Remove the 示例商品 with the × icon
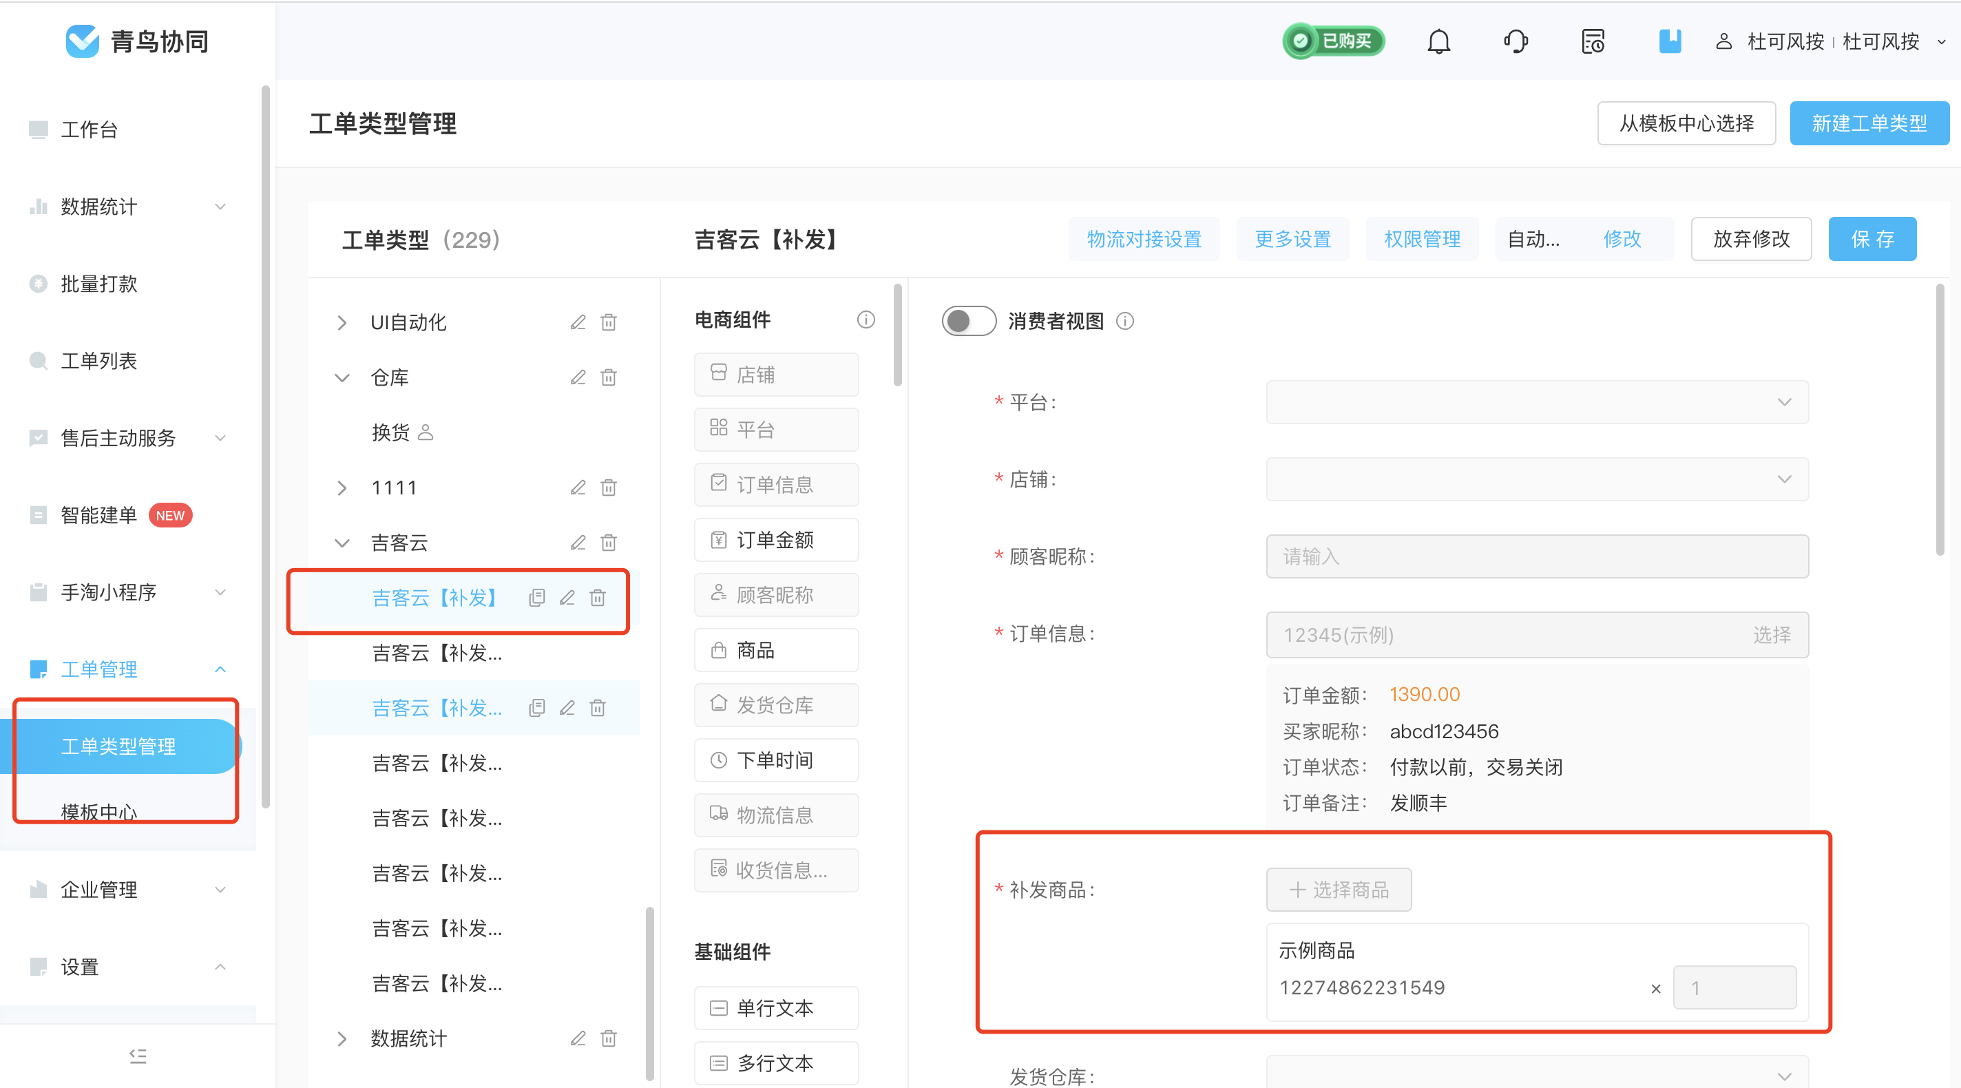 pos(1655,989)
